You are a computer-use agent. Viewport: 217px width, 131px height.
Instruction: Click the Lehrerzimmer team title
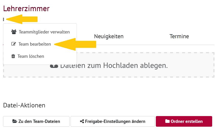26,9
